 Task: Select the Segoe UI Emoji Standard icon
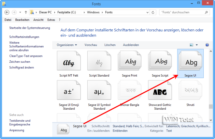tap(69, 90)
